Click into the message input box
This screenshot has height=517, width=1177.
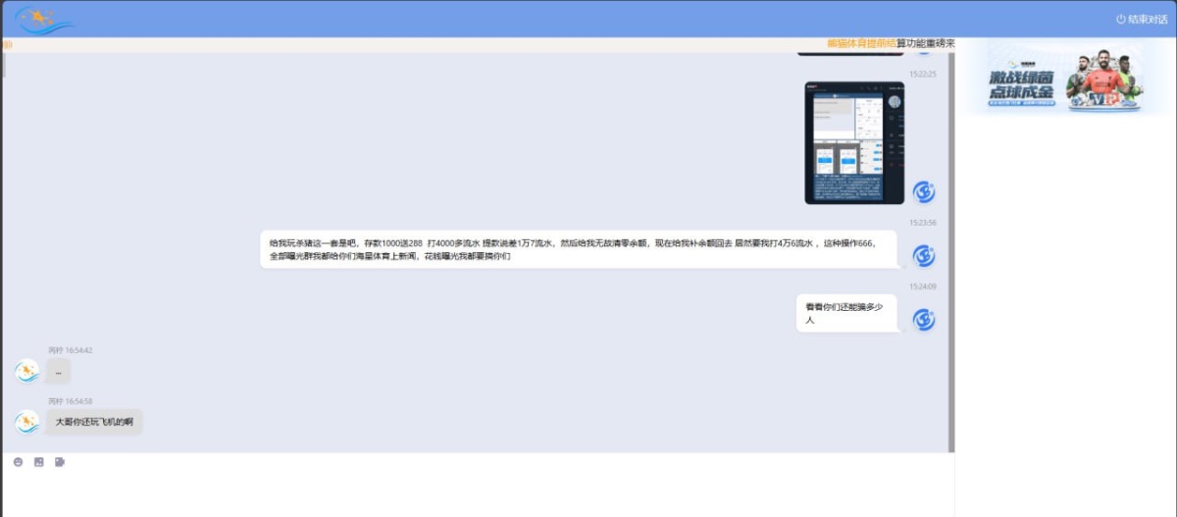(471, 492)
